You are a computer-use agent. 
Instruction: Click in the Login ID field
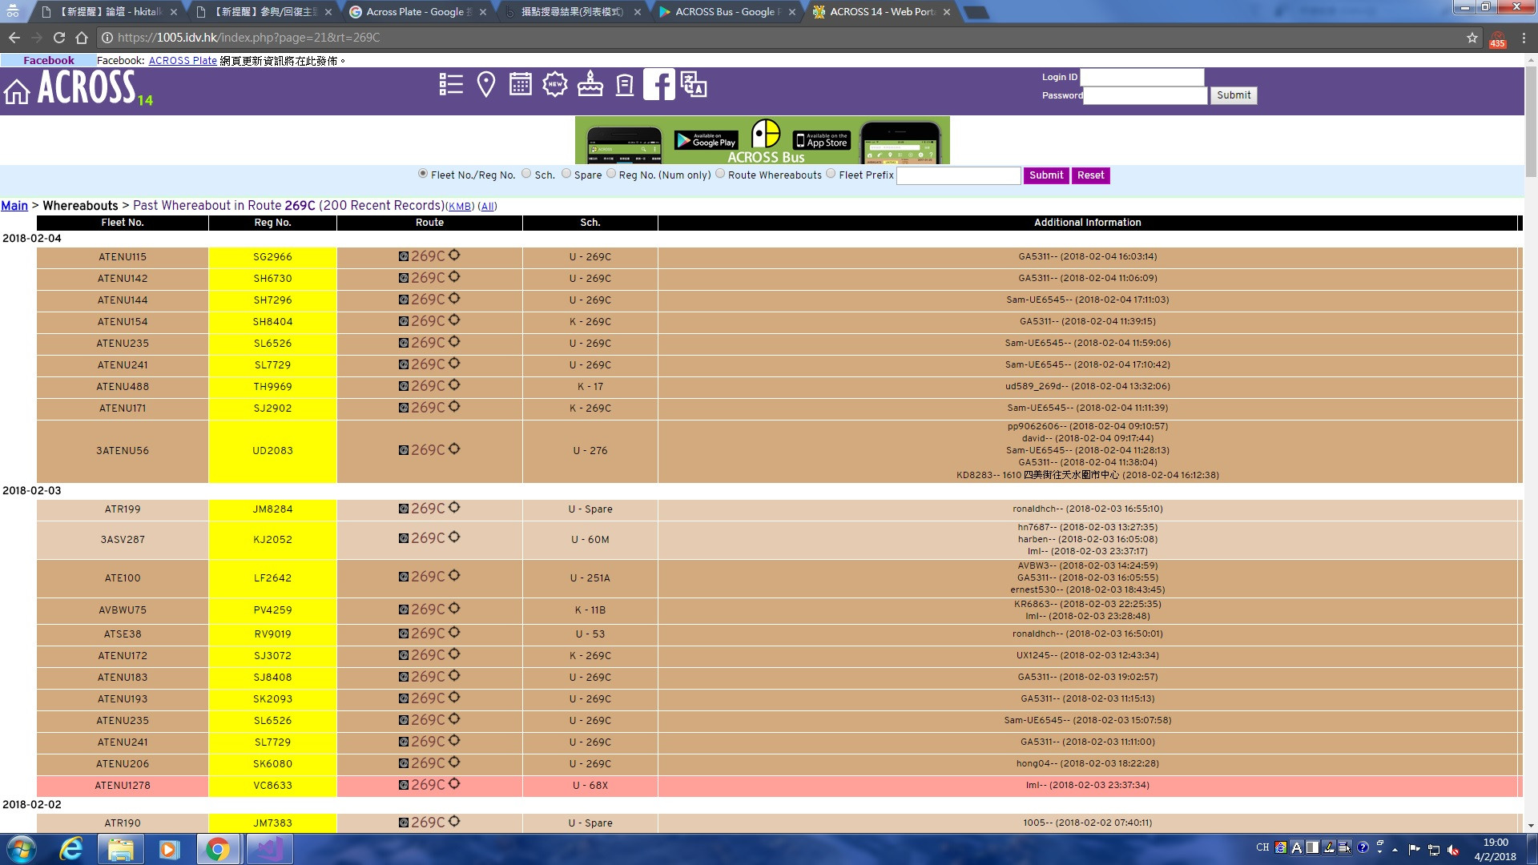pyautogui.click(x=1141, y=77)
